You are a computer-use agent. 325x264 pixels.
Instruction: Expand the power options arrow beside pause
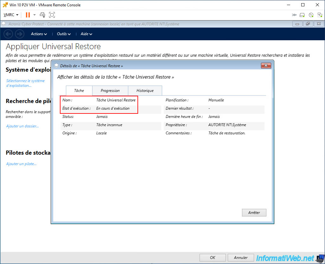(35, 15)
